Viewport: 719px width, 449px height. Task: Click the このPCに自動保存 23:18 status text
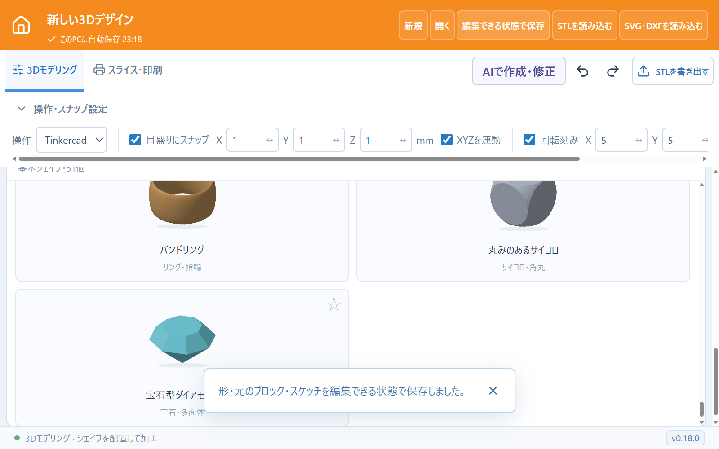pos(101,40)
